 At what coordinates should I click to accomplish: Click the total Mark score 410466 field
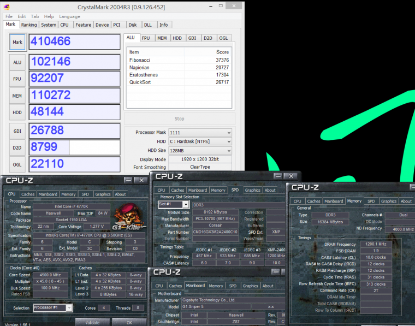point(74,42)
